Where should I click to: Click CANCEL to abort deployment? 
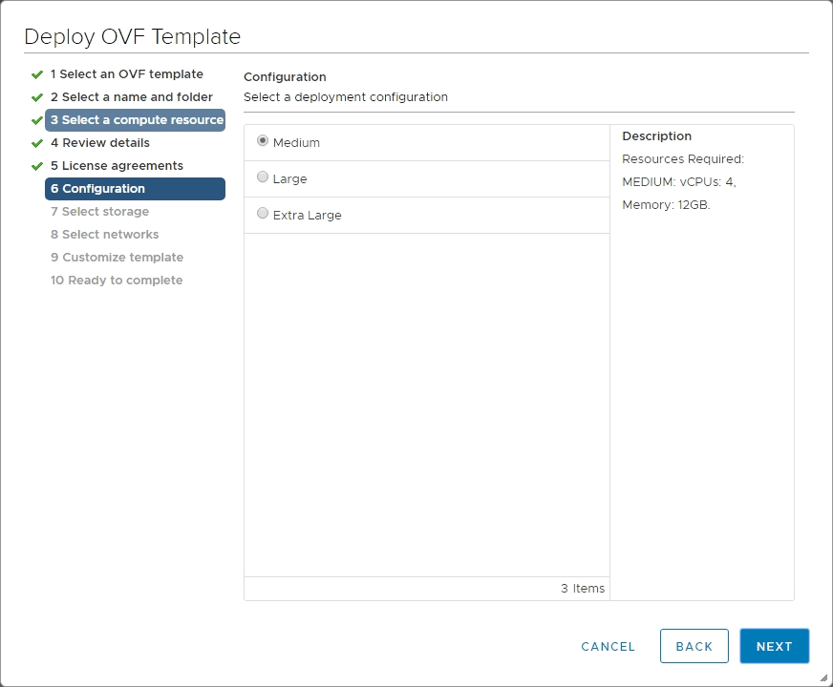coord(608,646)
